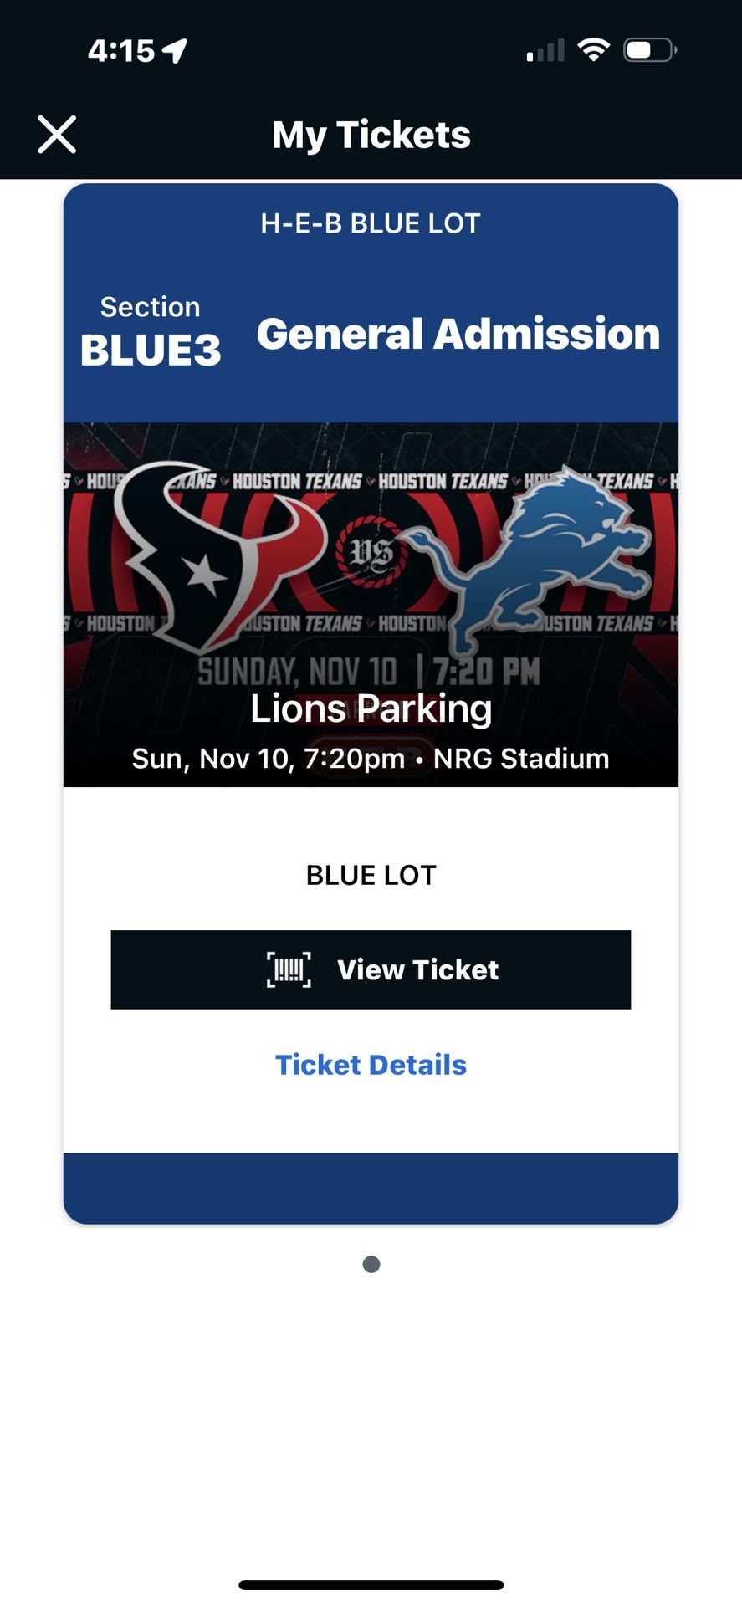742x1606 pixels.
Task: Tap the My Tickets page title
Action: coord(371,135)
